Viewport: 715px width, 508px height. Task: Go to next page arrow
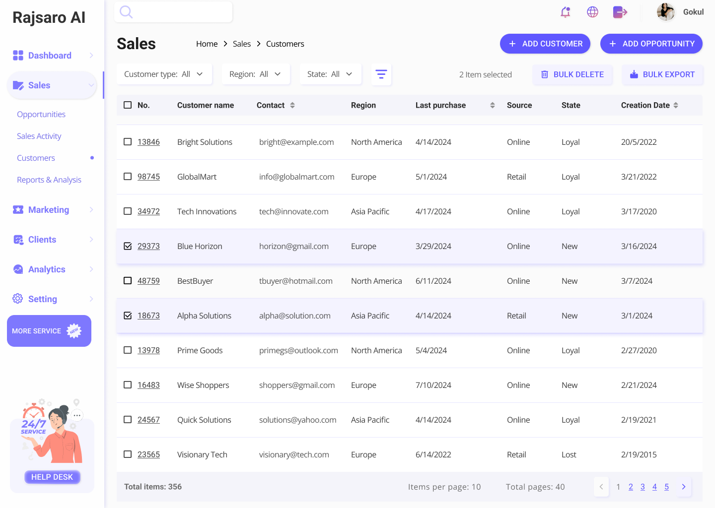[x=684, y=487]
